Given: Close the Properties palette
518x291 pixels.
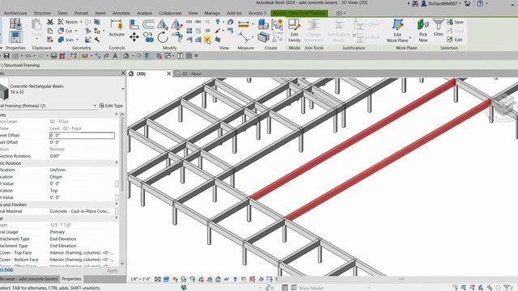Looking at the screenshot, I should click(123, 74).
